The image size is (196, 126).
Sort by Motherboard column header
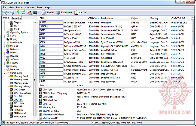pyautogui.click(x=115, y=18)
